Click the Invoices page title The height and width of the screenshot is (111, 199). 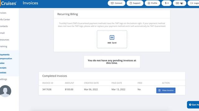tap(30, 3)
